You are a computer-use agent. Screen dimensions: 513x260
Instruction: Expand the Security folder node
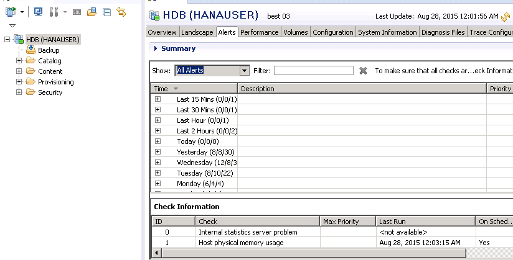(19, 92)
